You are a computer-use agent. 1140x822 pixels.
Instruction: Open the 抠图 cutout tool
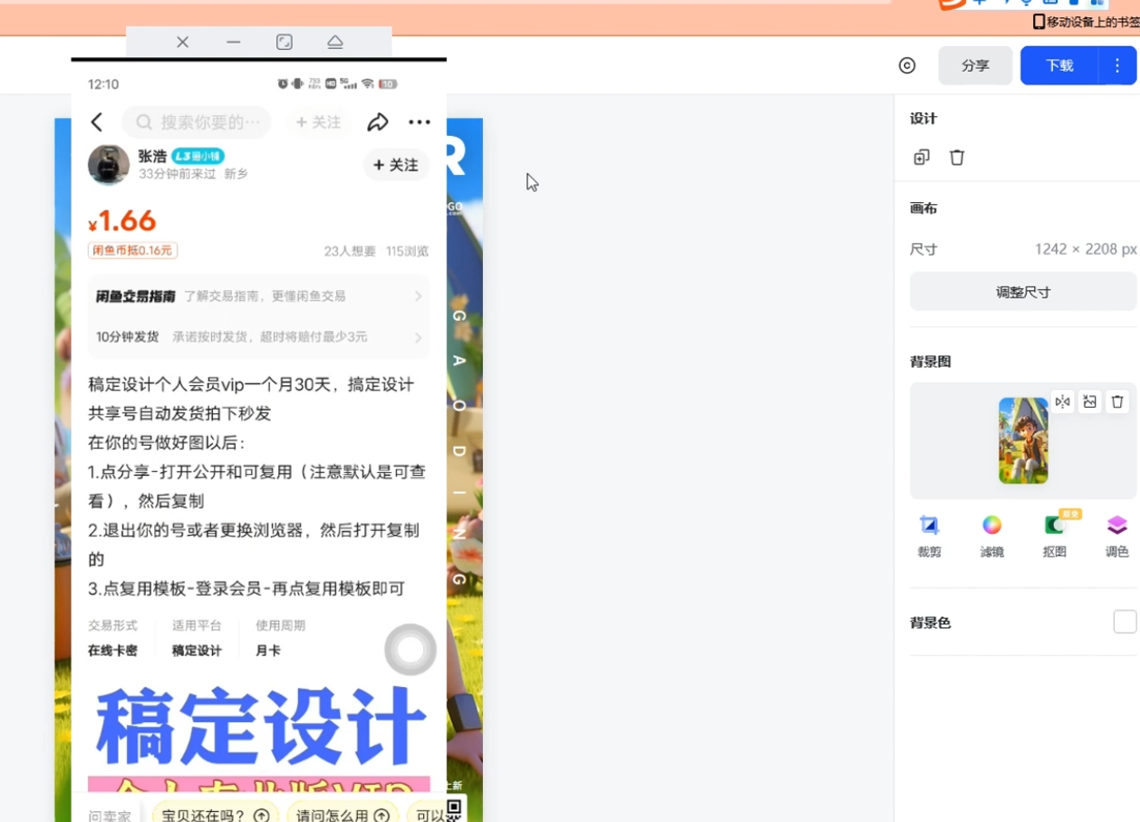[1054, 535]
